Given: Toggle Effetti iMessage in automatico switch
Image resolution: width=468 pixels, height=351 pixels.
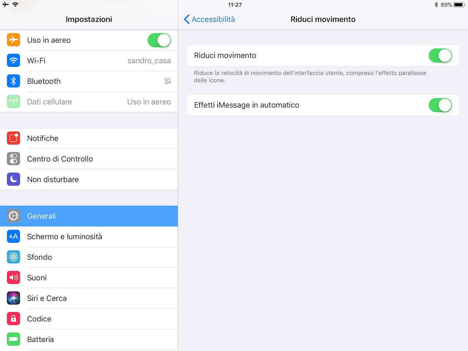Looking at the screenshot, I should 440,105.
